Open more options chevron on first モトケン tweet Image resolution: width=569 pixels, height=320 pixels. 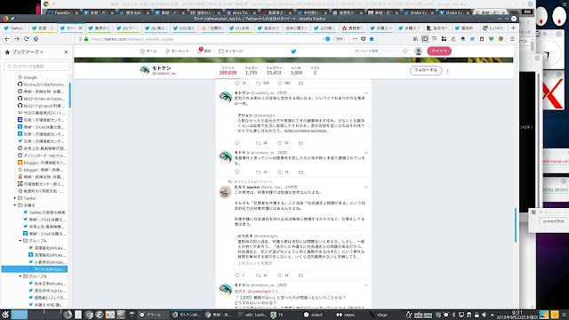366,93
